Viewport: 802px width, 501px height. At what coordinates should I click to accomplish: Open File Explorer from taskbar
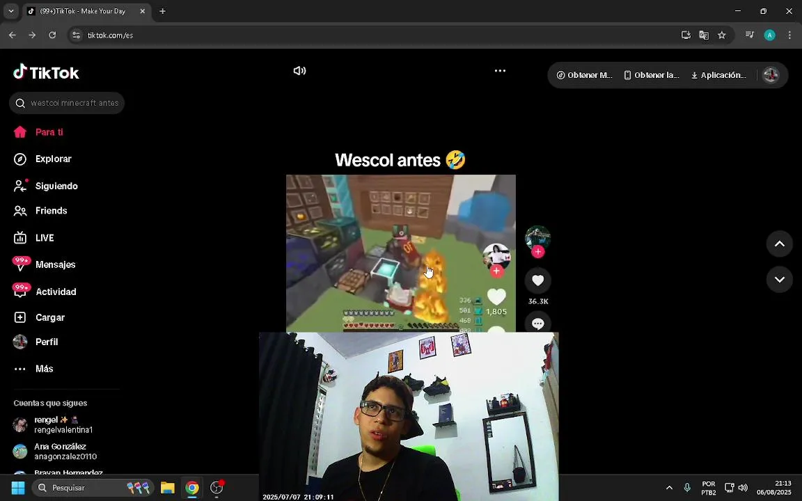[167, 488]
